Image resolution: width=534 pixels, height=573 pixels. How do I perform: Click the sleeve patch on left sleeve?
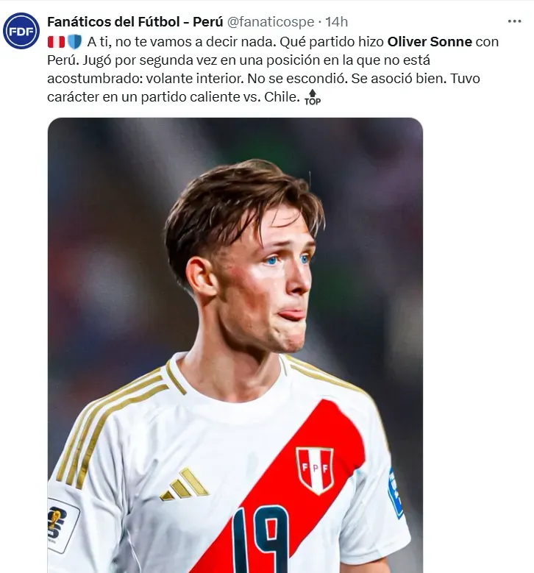tap(61, 524)
